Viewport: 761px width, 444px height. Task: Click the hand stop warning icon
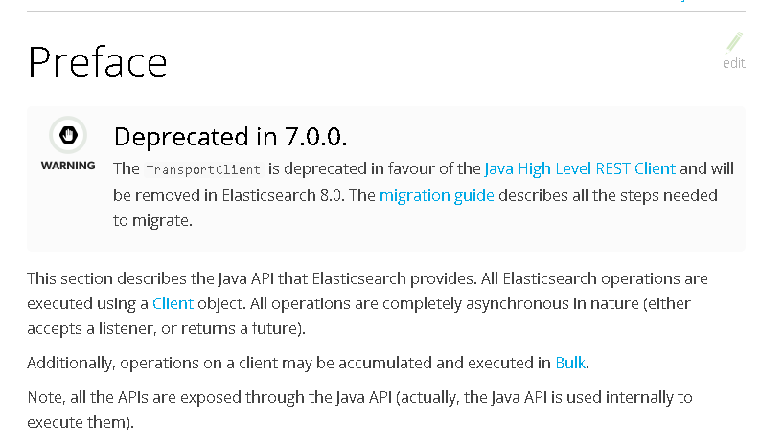[x=68, y=135]
